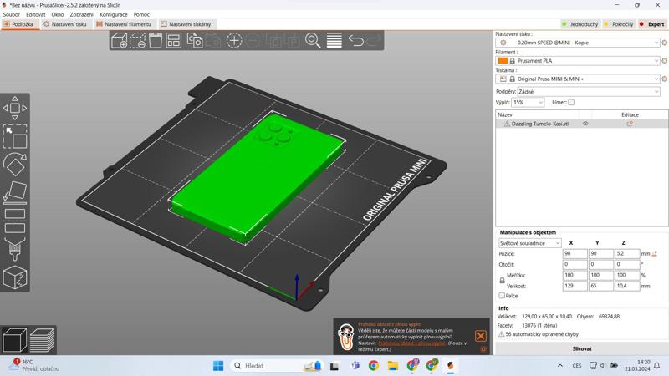
Task: Open the Search magnifier icon
Action: click(x=313, y=40)
